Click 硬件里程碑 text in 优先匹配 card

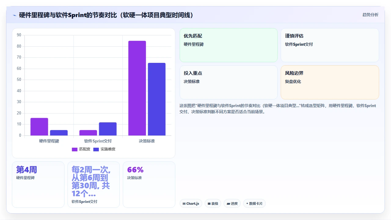194,44
